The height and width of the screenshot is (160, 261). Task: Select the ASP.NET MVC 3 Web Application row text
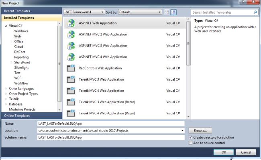(103, 46)
